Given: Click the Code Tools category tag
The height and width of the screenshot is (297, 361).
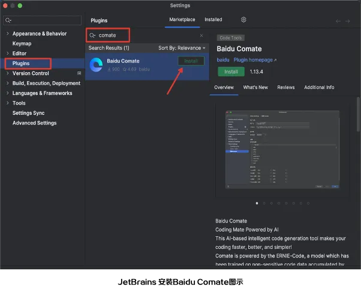Looking at the screenshot, I should [x=231, y=38].
